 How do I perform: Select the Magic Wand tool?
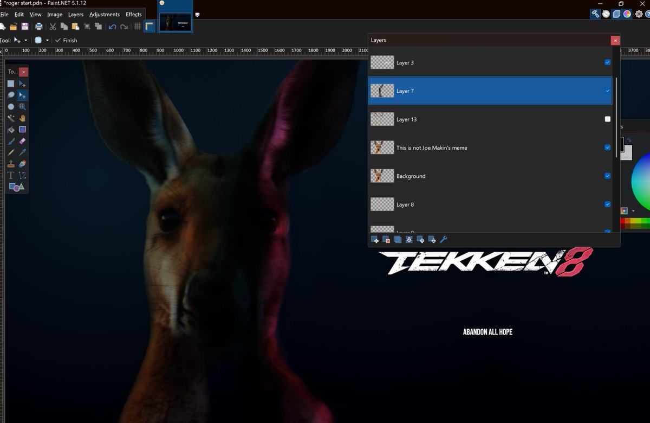click(x=11, y=118)
